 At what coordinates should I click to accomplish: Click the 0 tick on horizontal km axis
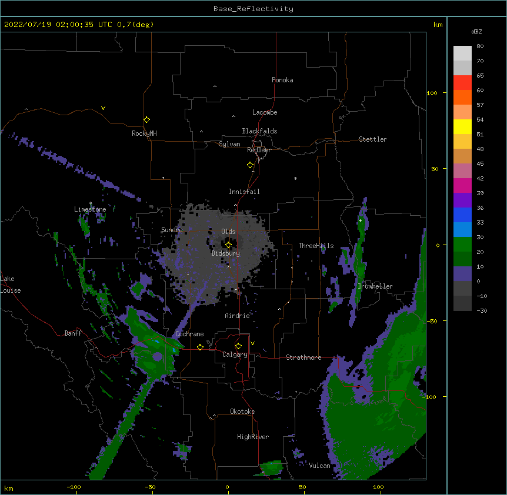[227, 487]
